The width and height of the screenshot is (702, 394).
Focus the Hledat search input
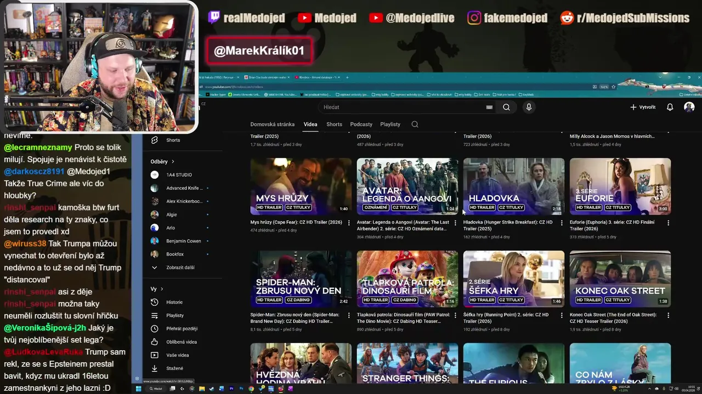pyautogui.click(x=403, y=107)
